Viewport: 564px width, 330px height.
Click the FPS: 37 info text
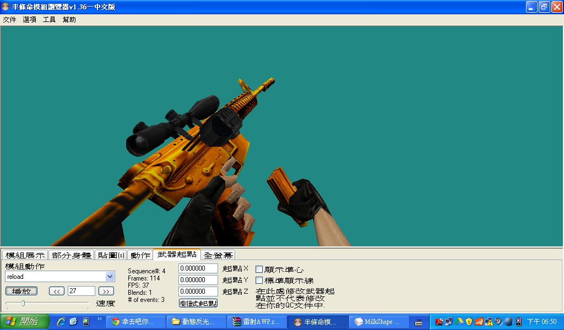(x=138, y=285)
